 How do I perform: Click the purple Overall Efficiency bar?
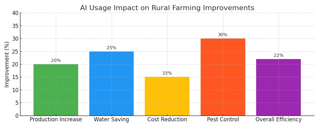[x=278, y=87]
